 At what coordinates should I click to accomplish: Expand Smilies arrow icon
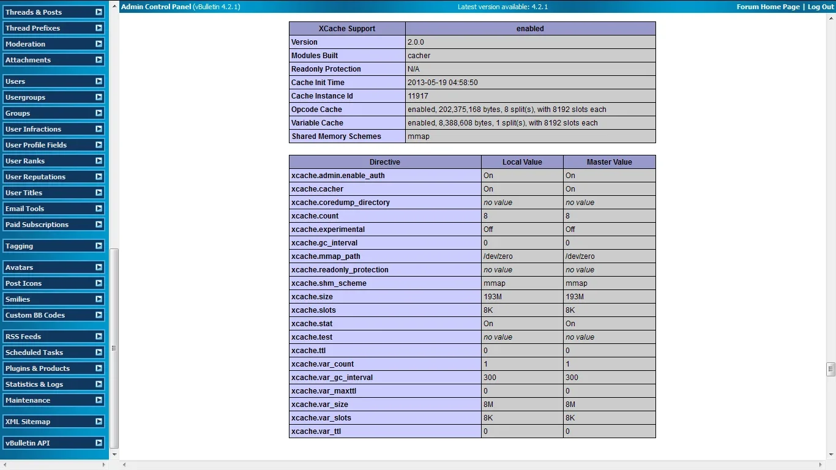point(99,299)
